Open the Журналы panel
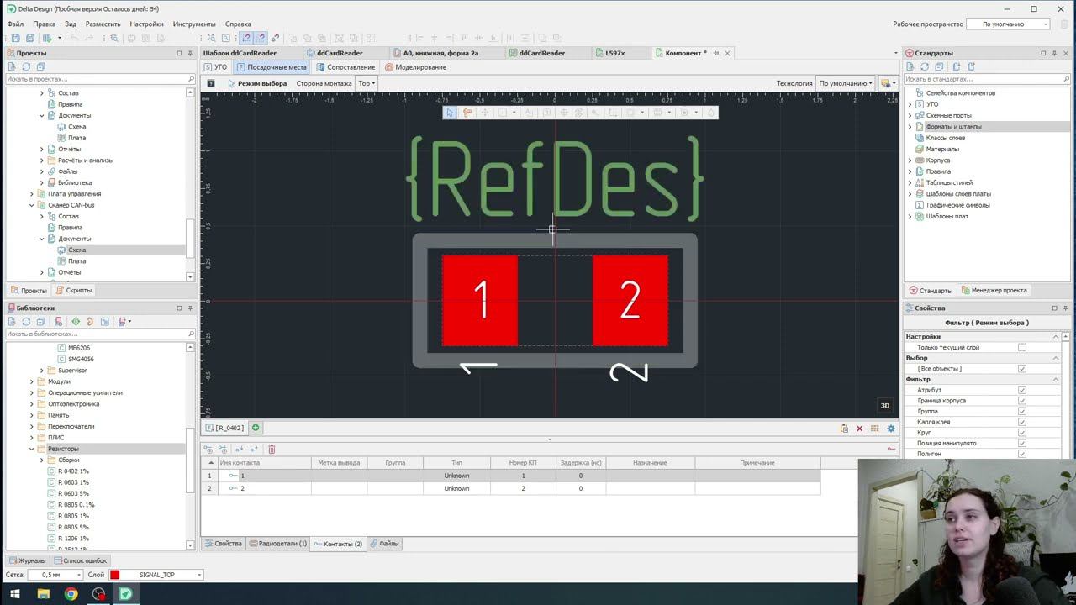The height and width of the screenshot is (605, 1076). point(28,560)
